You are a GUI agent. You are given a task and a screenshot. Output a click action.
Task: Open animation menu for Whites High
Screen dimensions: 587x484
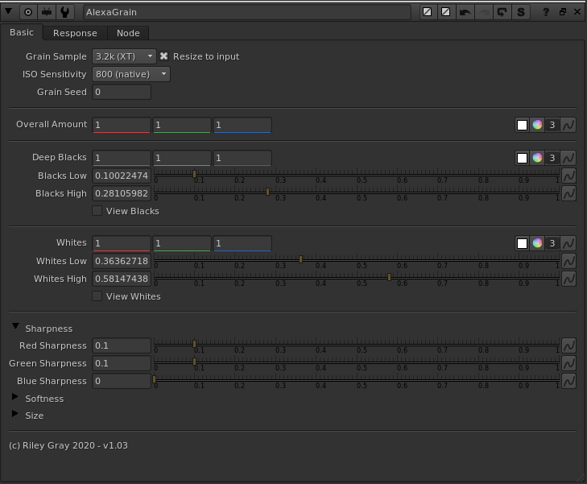tap(568, 279)
